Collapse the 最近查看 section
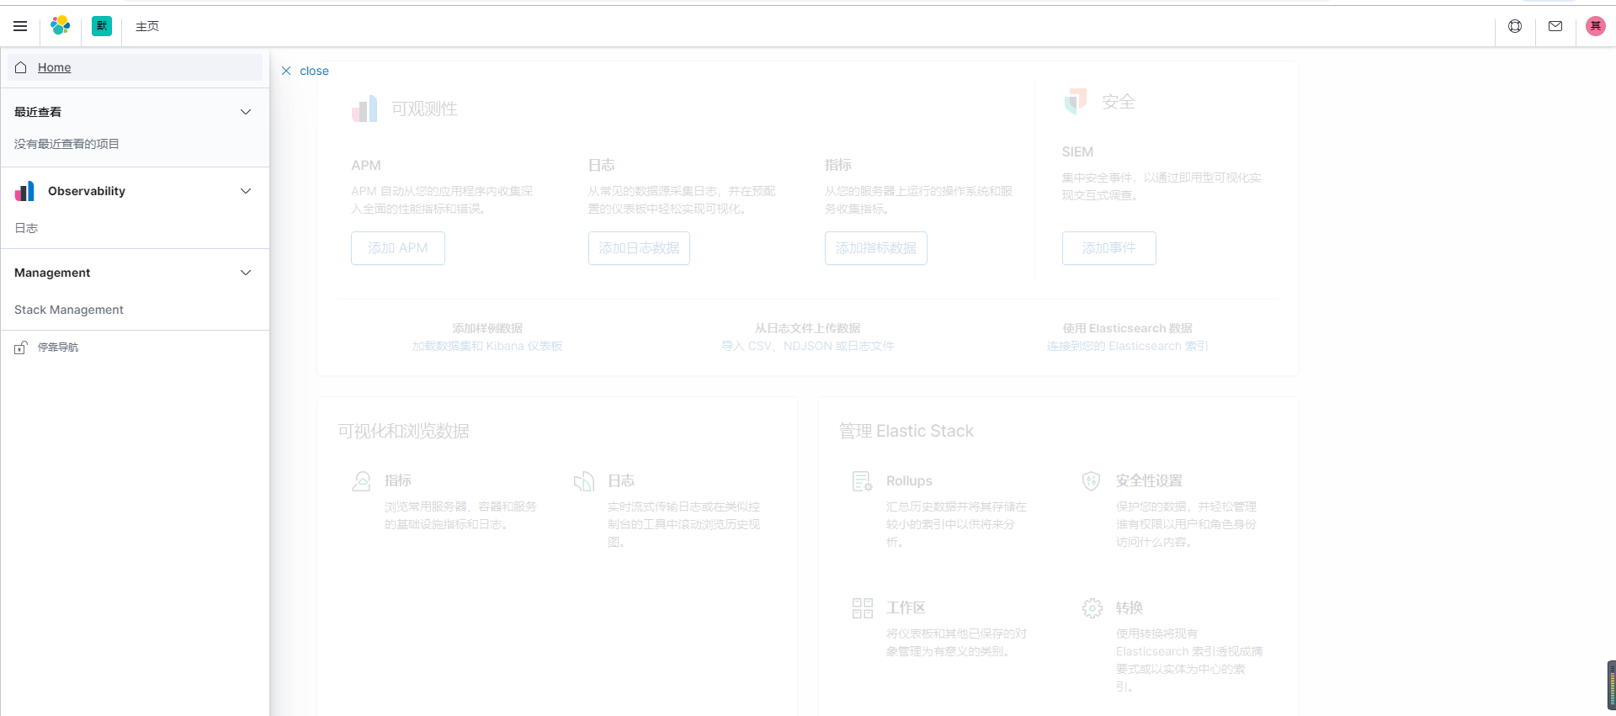This screenshot has height=716, width=1616. (246, 112)
